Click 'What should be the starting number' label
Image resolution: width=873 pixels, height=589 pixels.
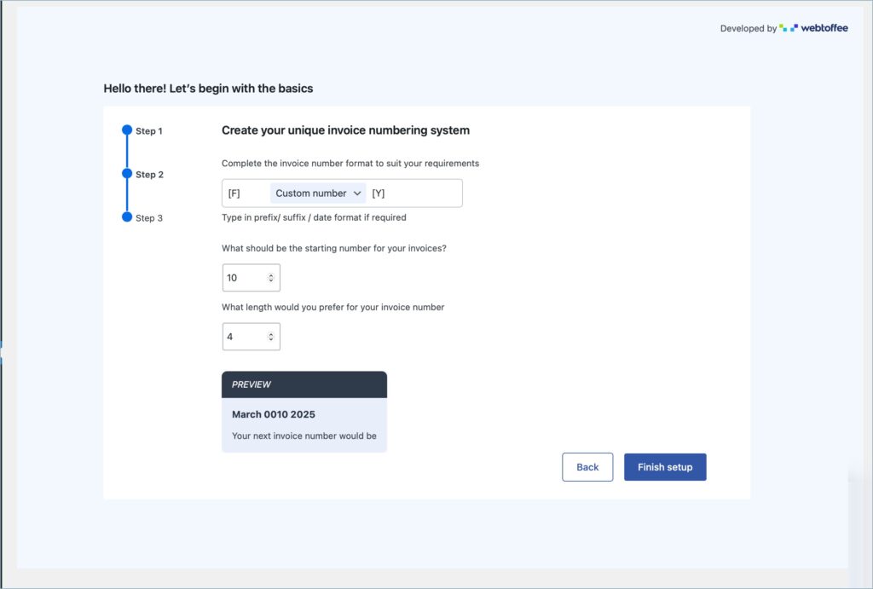tap(334, 248)
